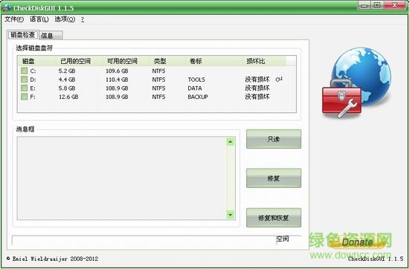Click the Donate button
Screen dimensions: 409x269
[x=358, y=243]
